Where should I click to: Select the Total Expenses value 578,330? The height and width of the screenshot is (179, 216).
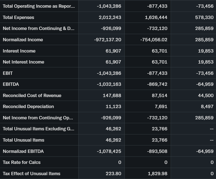204,17
